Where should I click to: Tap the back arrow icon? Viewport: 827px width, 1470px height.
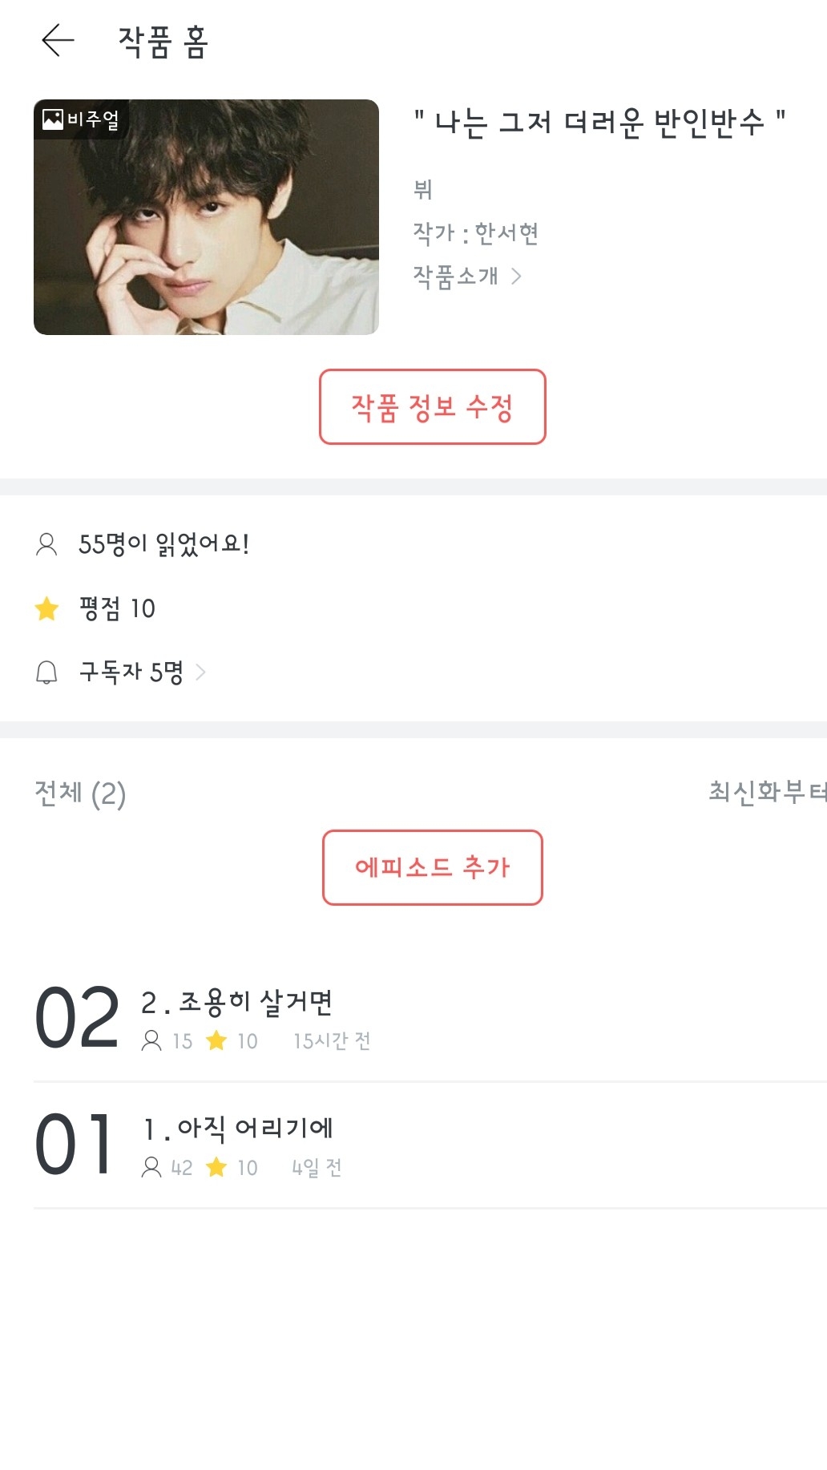(58, 40)
